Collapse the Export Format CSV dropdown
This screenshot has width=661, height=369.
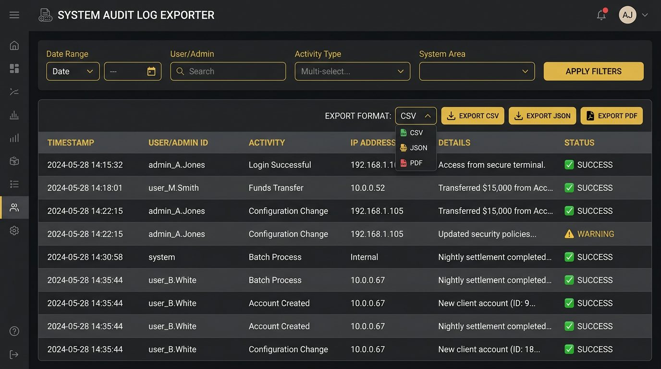416,116
